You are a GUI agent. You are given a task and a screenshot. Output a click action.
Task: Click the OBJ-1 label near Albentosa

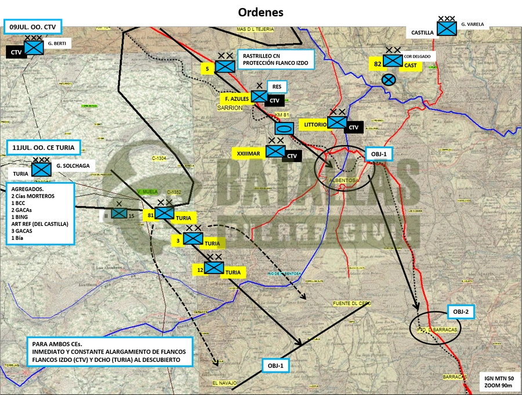pyautogui.click(x=379, y=154)
